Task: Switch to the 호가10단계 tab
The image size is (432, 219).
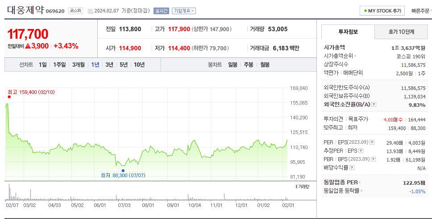Action: (x=401, y=32)
